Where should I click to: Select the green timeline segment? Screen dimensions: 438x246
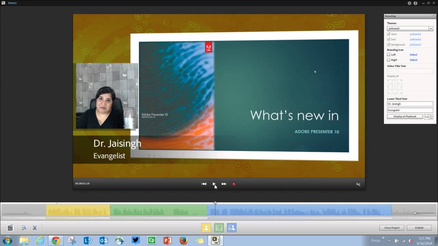click(x=159, y=210)
